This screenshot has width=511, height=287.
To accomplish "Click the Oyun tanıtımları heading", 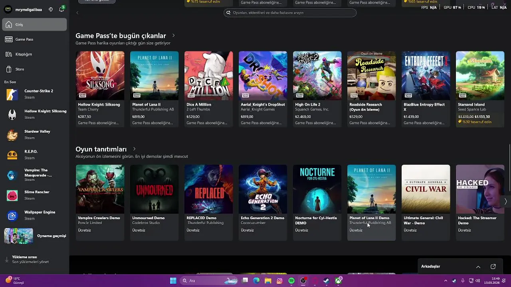I will [x=101, y=149].
